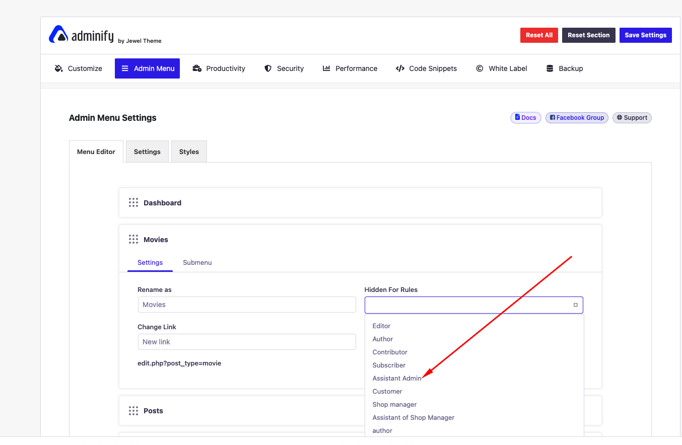Click the Hidden For Rules select box
682x445 pixels.
point(474,305)
